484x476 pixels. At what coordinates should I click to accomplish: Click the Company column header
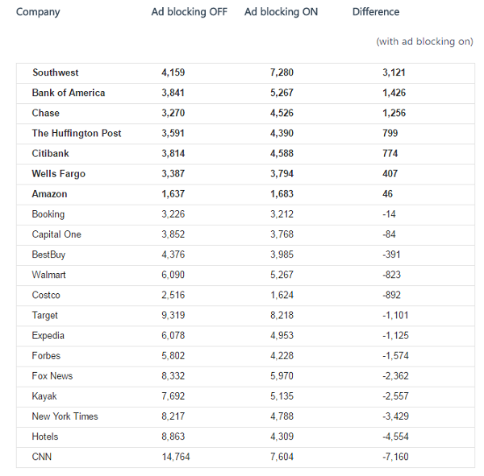tap(38, 12)
